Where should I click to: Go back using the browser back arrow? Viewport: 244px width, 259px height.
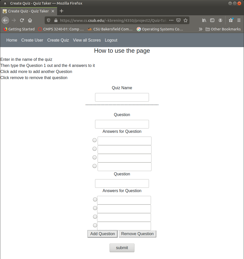tap(5, 20)
